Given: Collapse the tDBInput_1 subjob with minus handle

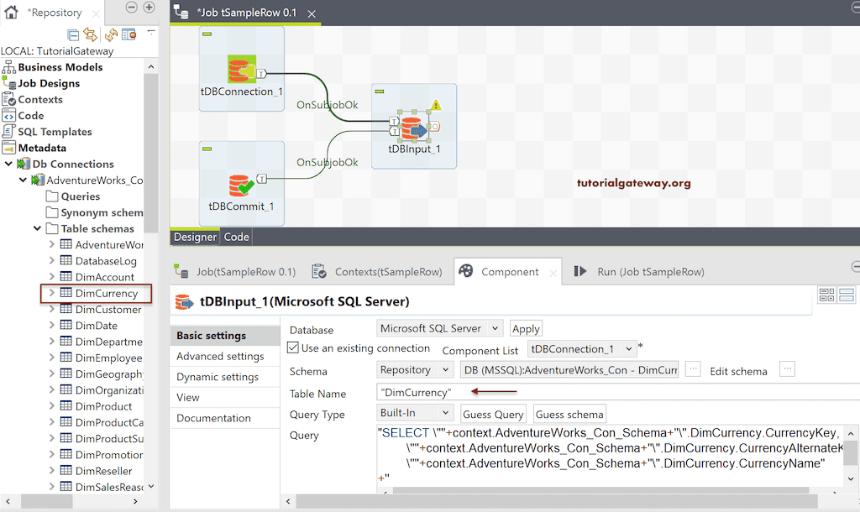Looking at the screenshot, I should point(380,91).
